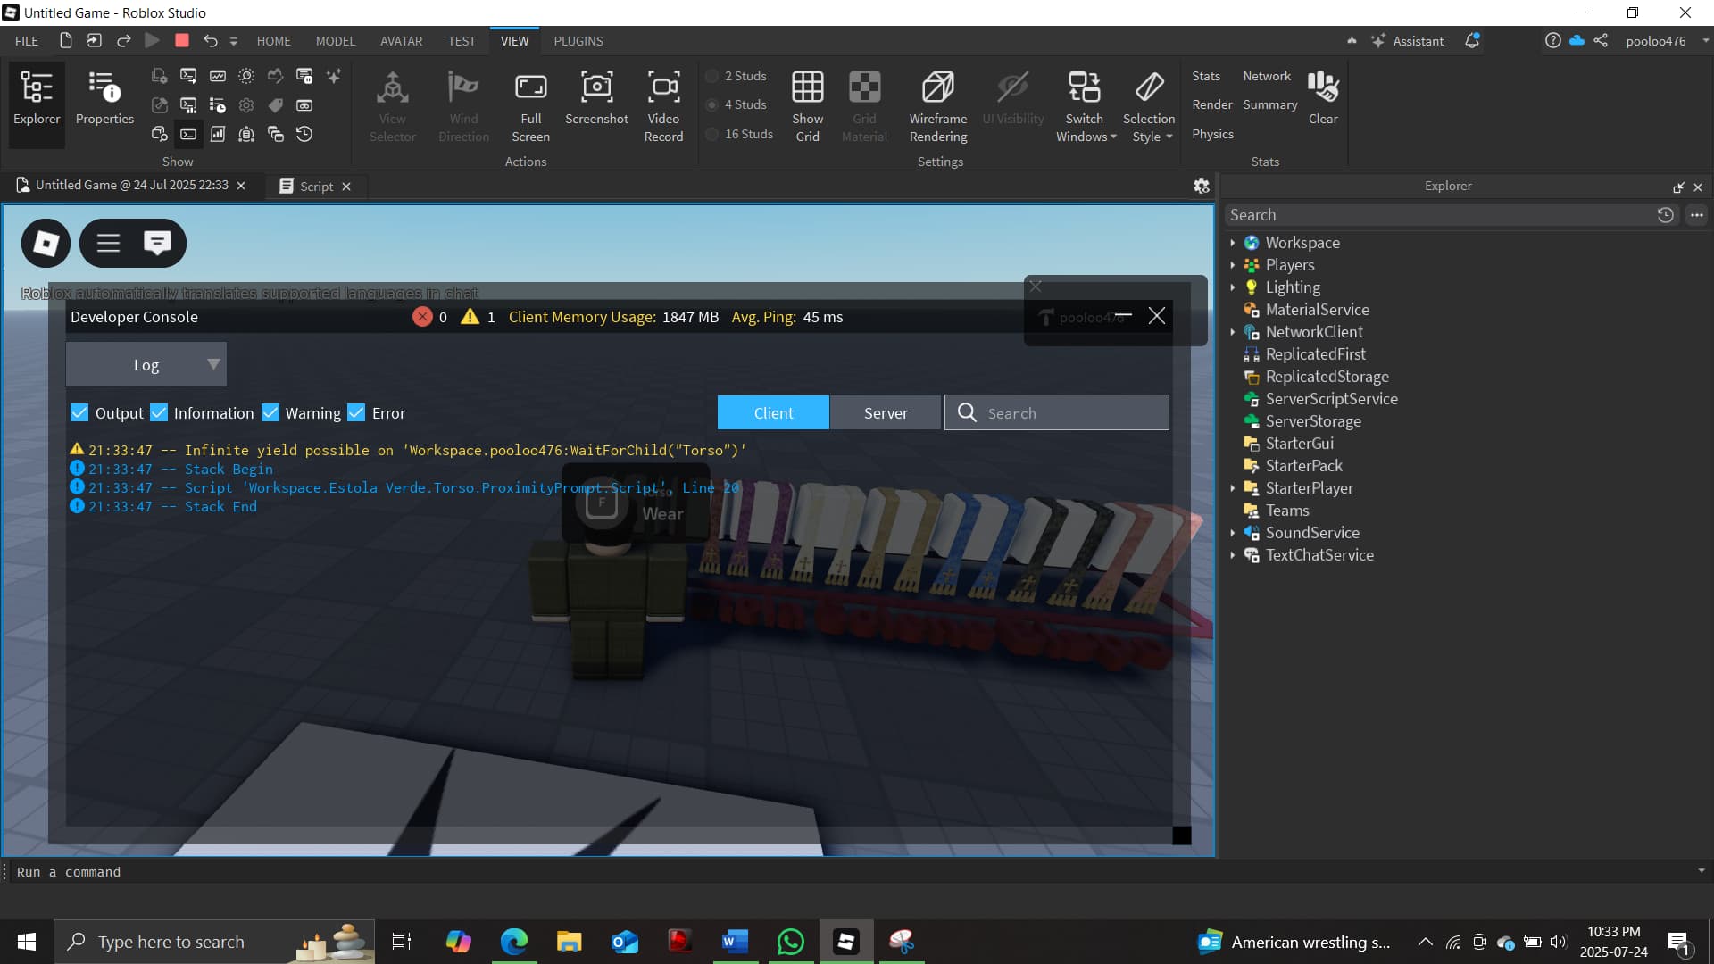1714x964 pixels.
Task: Disable the Error log filter
Action: click(x=357, y=412)
